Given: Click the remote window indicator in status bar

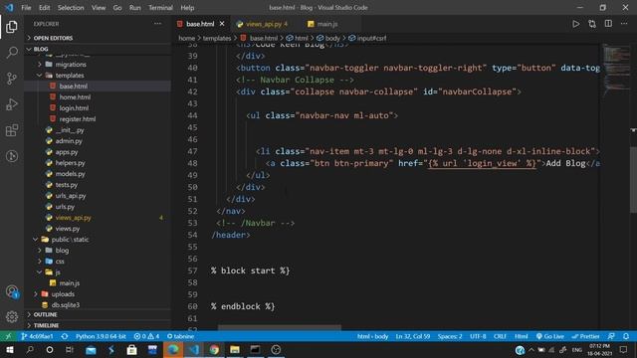Looking at the screenshot, I should [x=8, y=336].
